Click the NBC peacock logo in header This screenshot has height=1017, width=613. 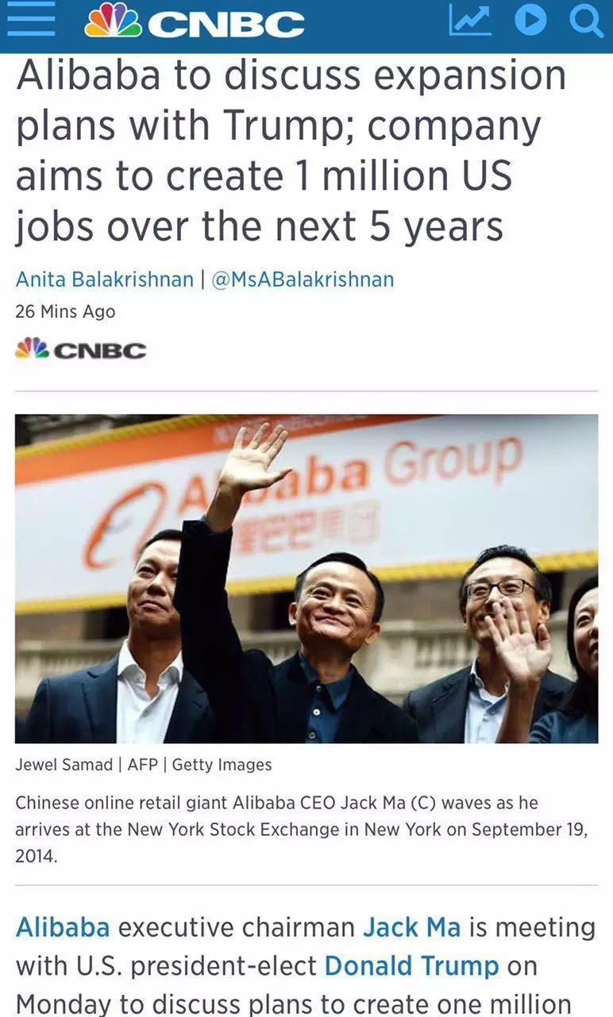pyautogui.click(x=114, y=21)
